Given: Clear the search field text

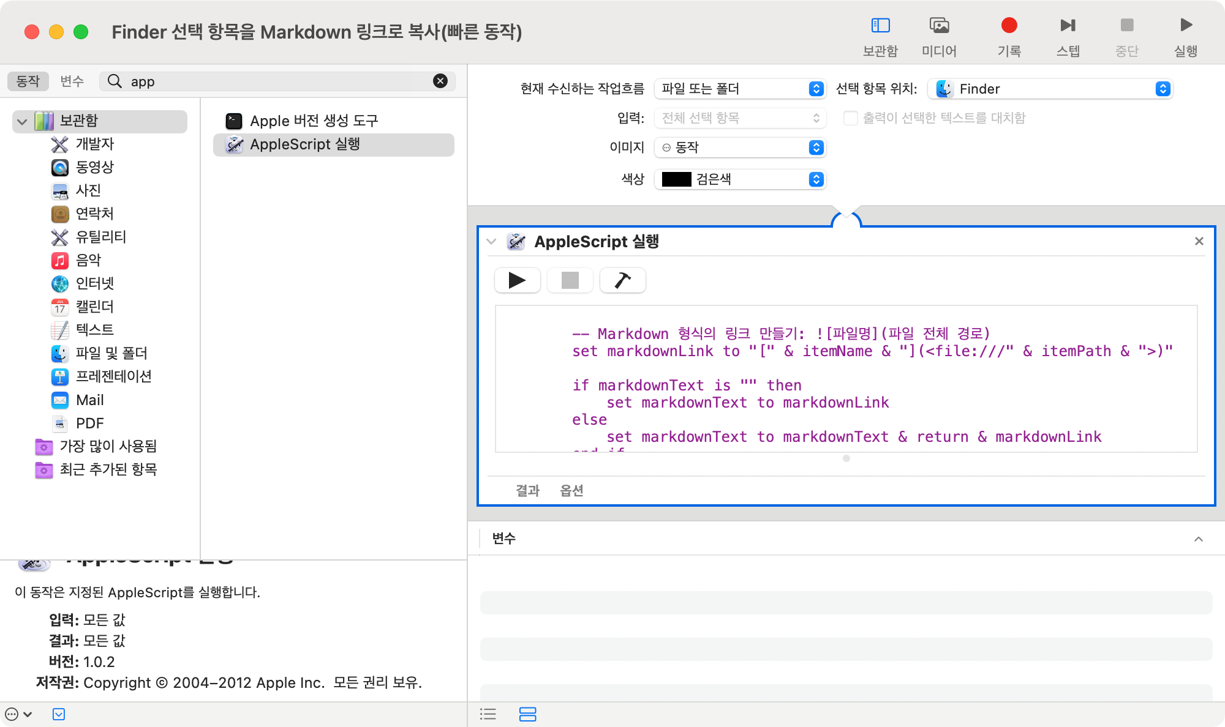Looking at the screenshot, I should click(x=440, y=81).
